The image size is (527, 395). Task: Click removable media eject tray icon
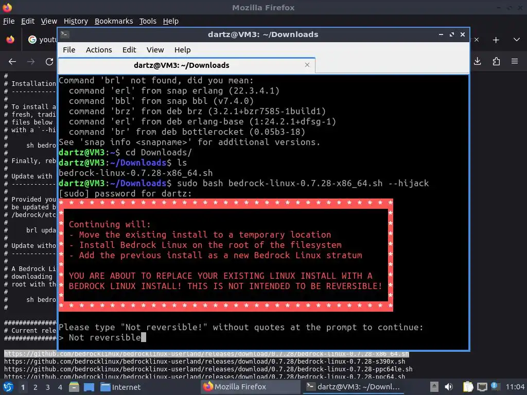[434, 387]
